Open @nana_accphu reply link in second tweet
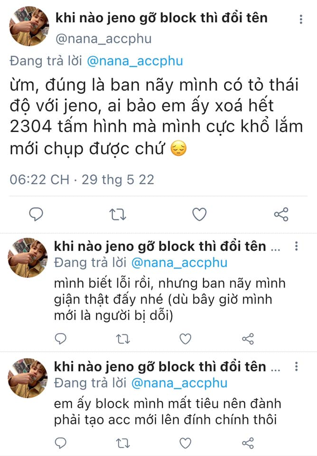 179,263
